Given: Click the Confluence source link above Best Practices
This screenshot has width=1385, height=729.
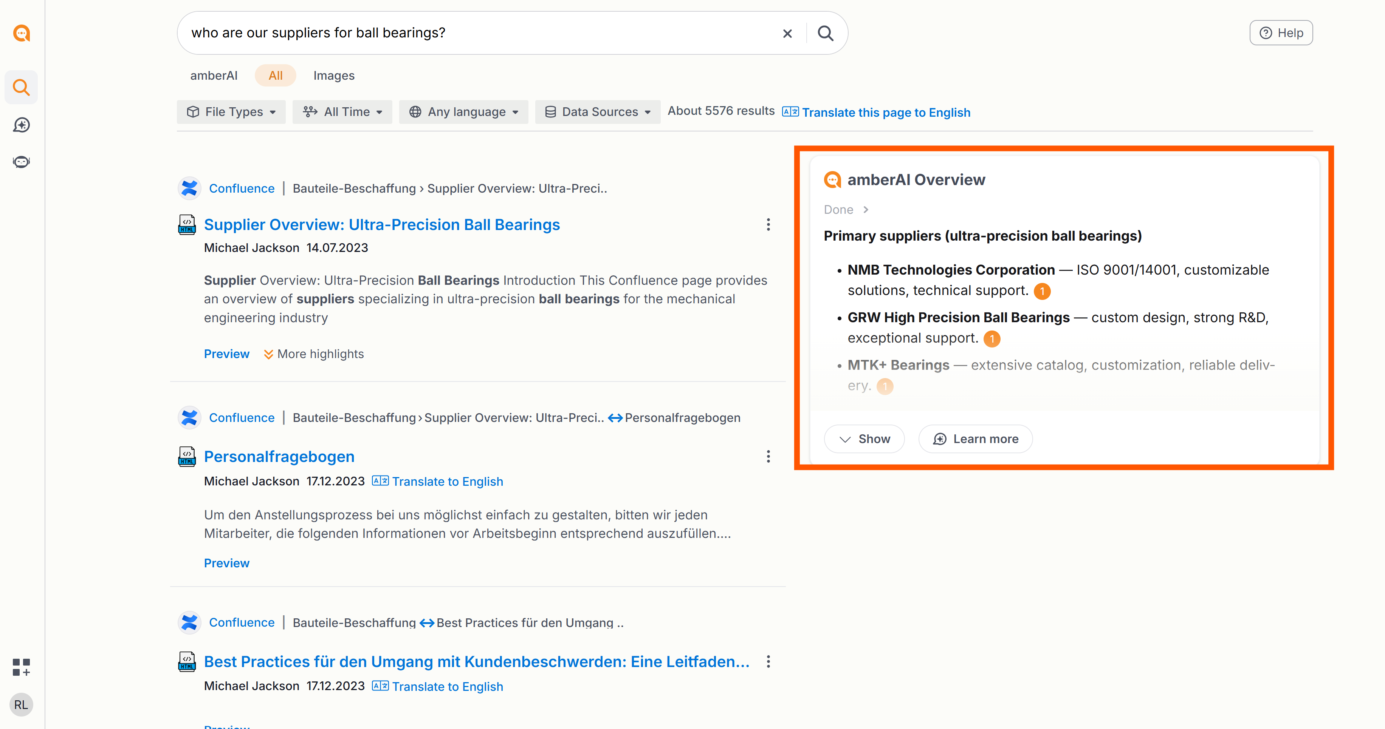Looking at the screenshot, I should 242,622.
